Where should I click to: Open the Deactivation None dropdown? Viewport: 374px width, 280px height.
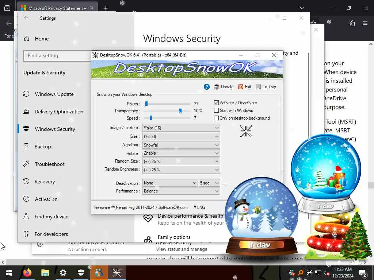(170, 183)
